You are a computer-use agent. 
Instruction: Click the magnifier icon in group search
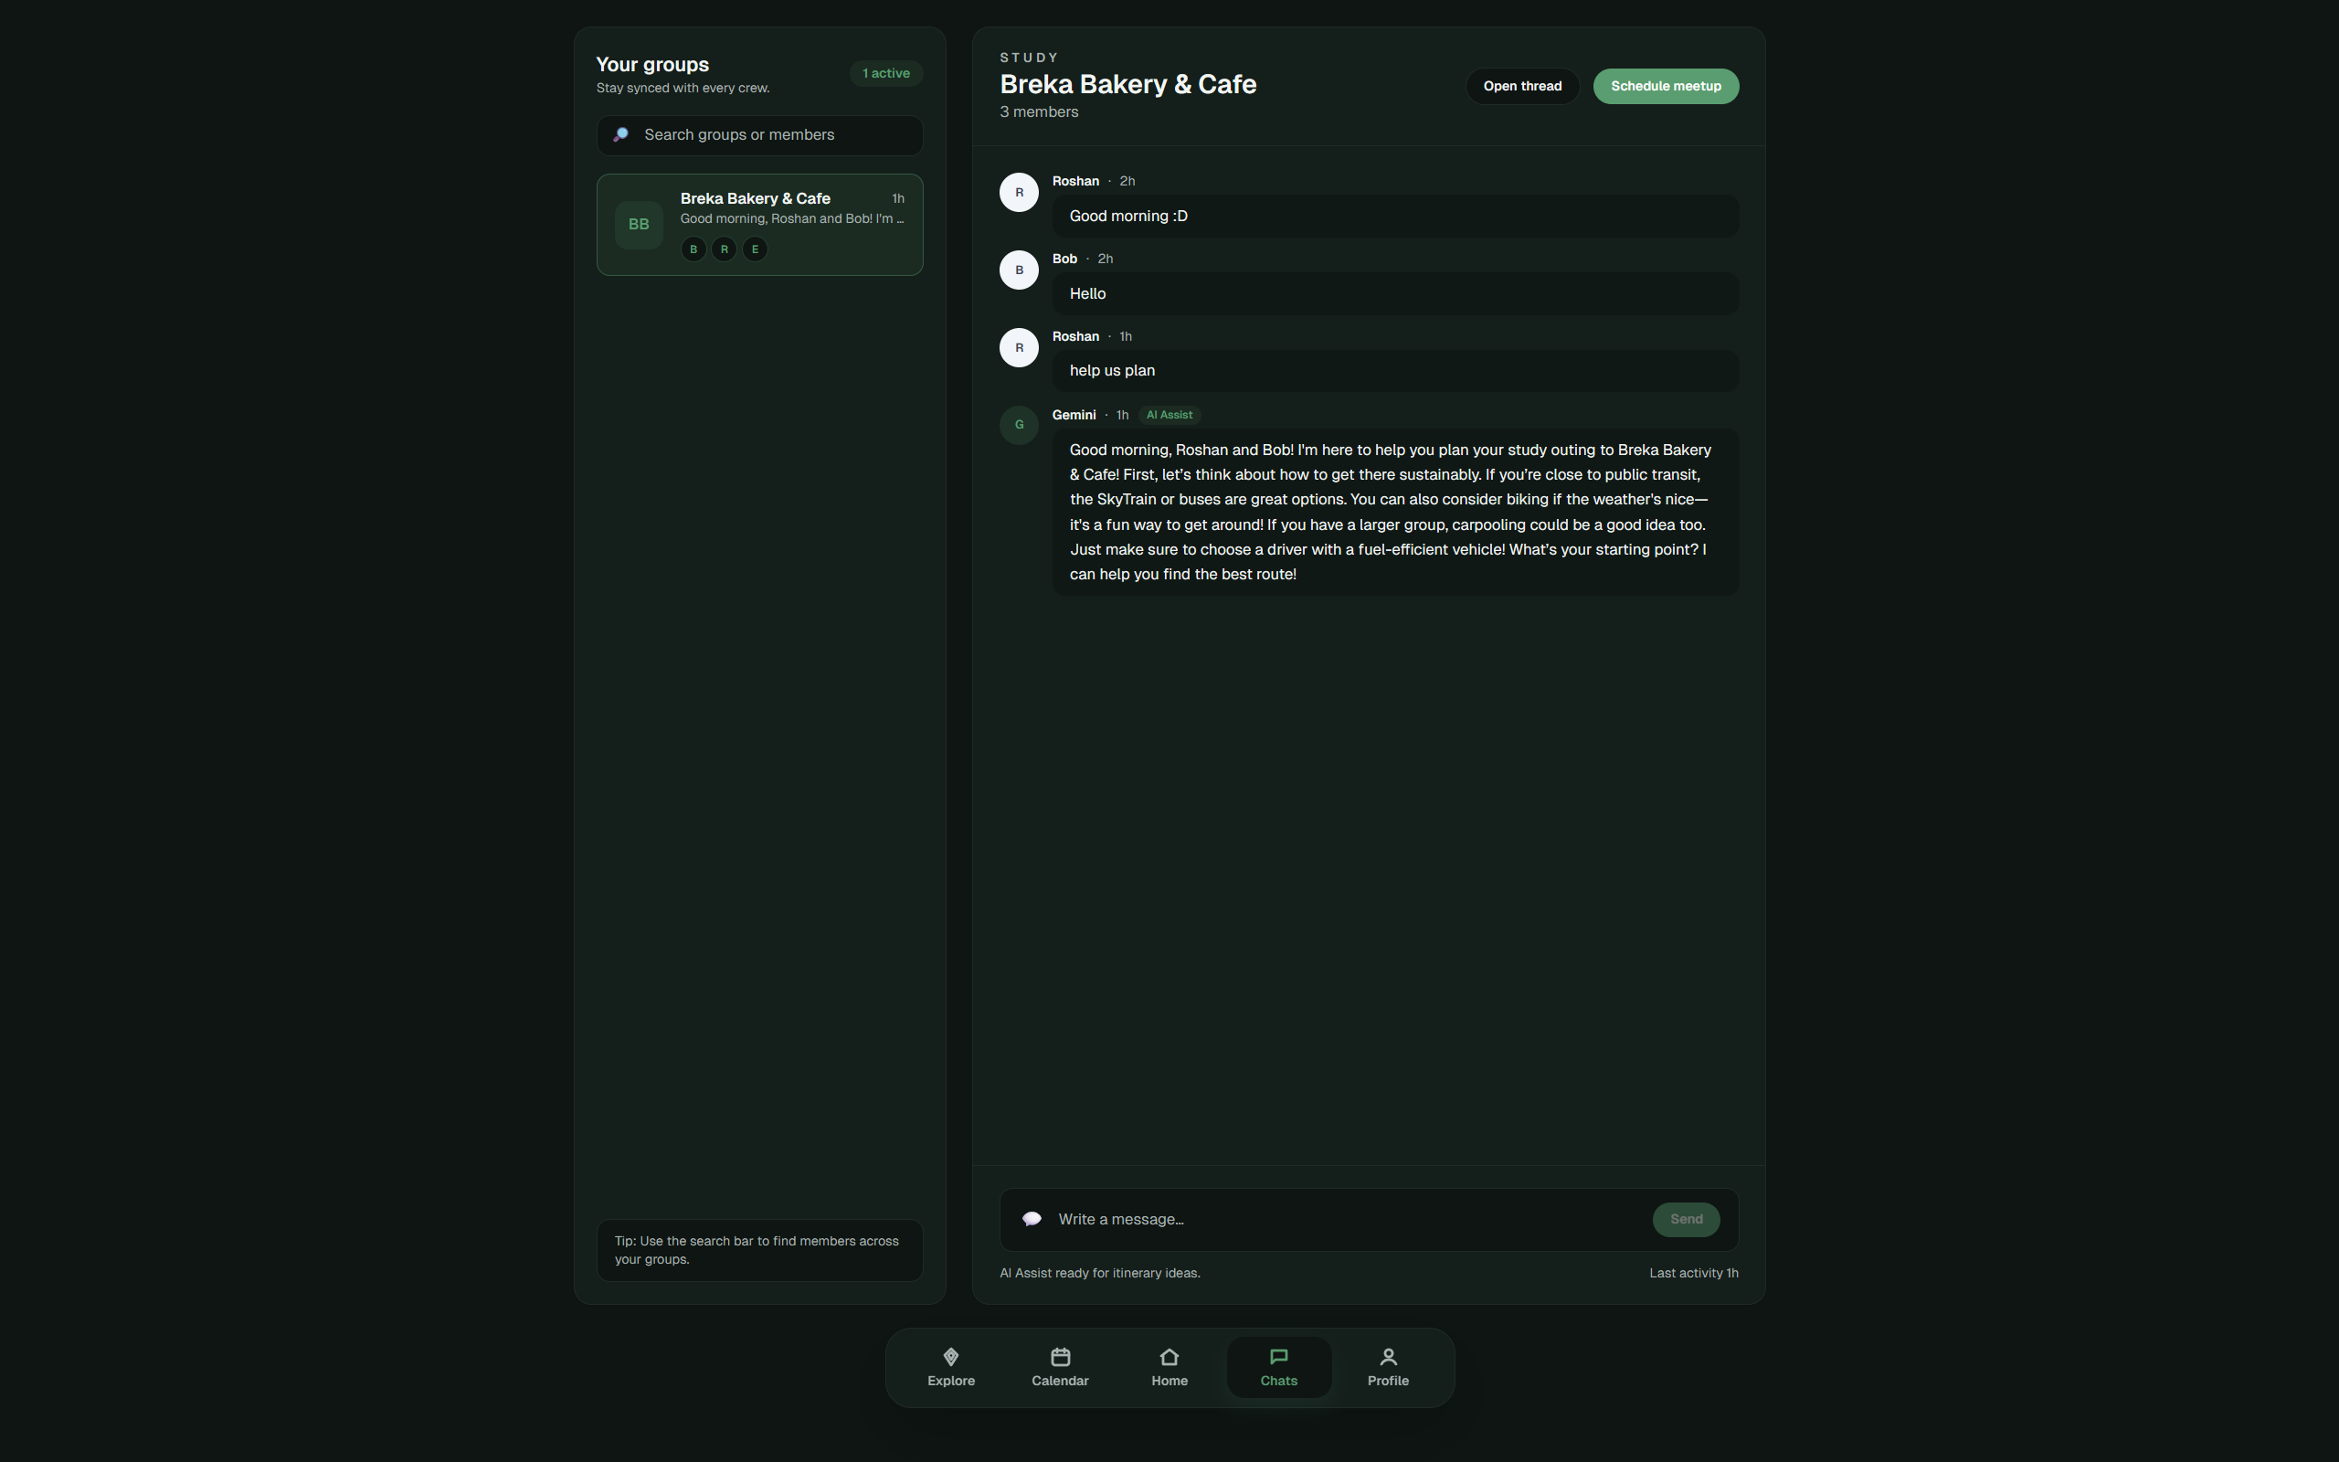(x=620, y=134)
